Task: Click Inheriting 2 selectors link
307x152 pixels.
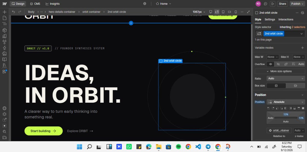Action: (x=292, y=27)
